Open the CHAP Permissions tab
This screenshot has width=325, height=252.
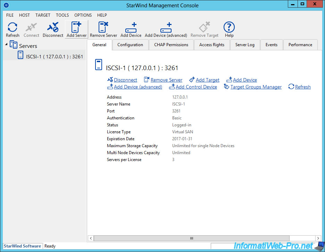click(x=171, y=45)
